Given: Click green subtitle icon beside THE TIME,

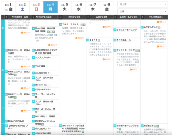Looking at the screenshot, I should click(84, 25).
